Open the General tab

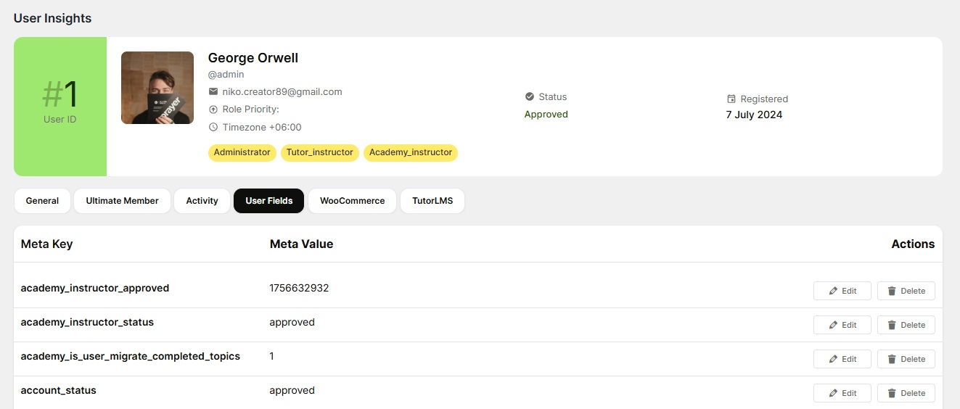pos(42,201)
